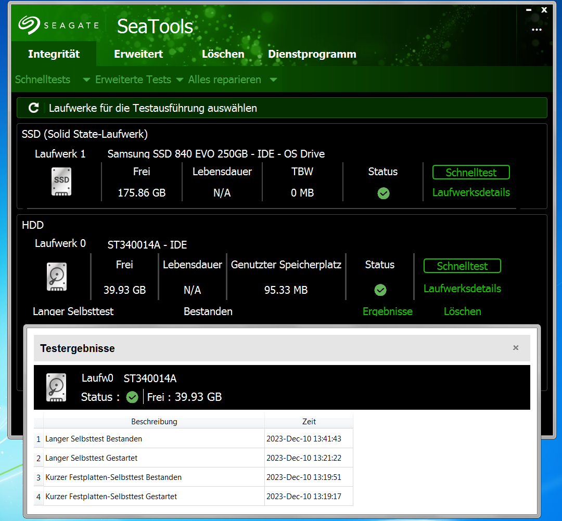Click the Seagate logo icon

pos(29,25)
